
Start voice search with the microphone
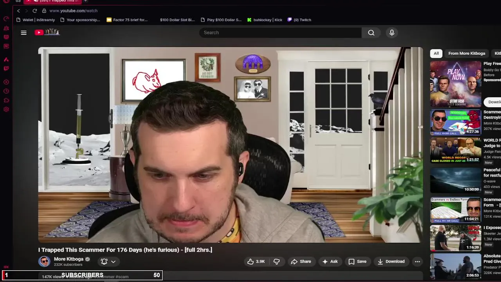(x=392, y=33)
